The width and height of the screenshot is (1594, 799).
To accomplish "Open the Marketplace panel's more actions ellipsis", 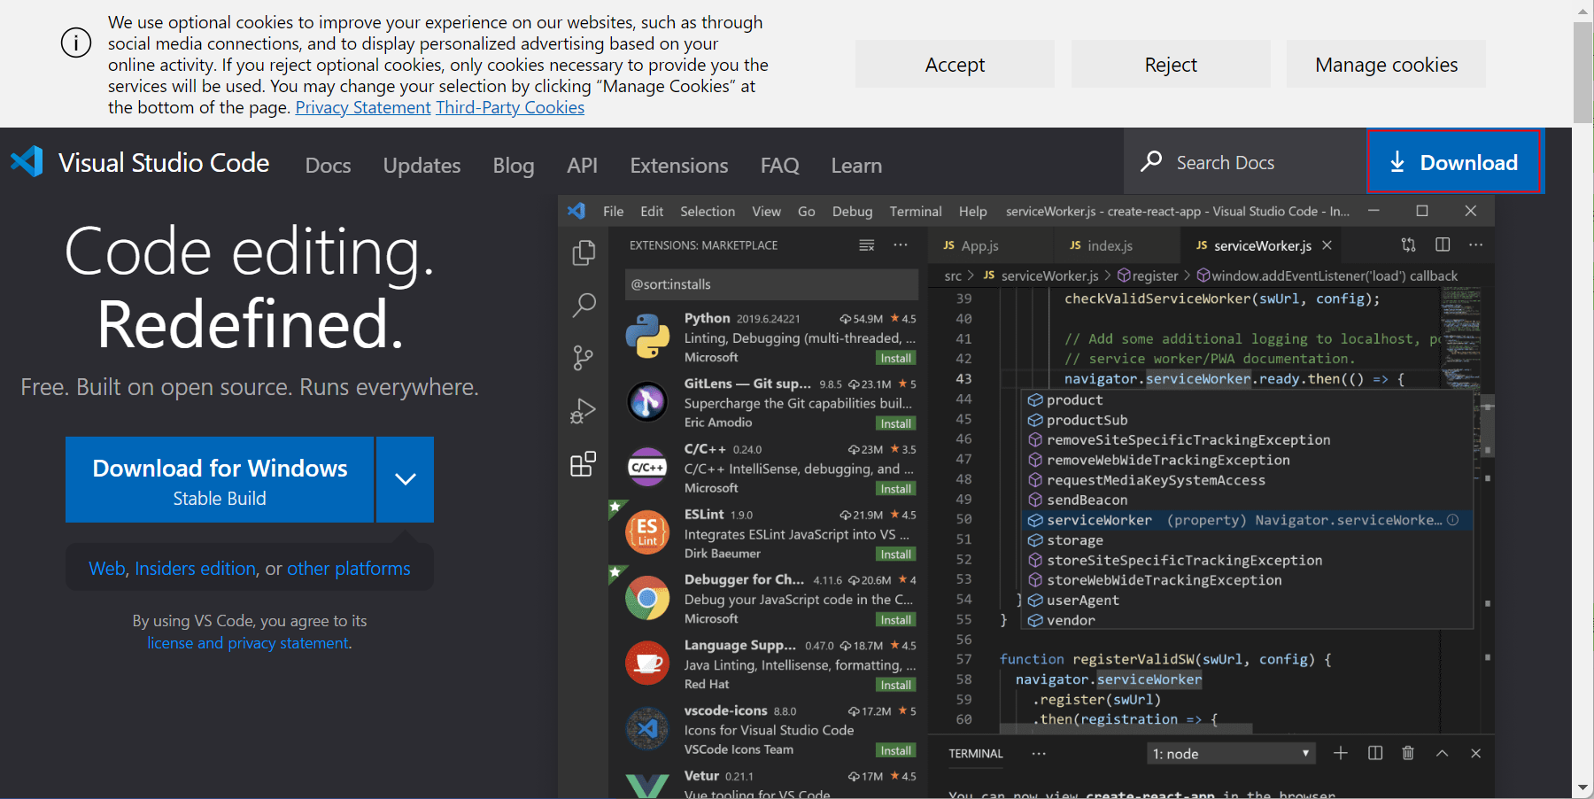I will click(x=901, y=245).
